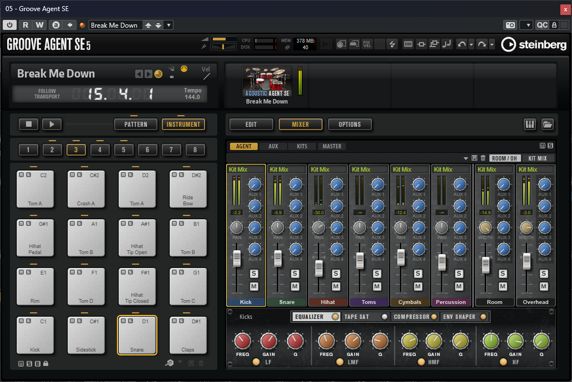Mute the Overhead mixer channel
Viewport: 572px width, 382px height.
[x=544, y=287]
